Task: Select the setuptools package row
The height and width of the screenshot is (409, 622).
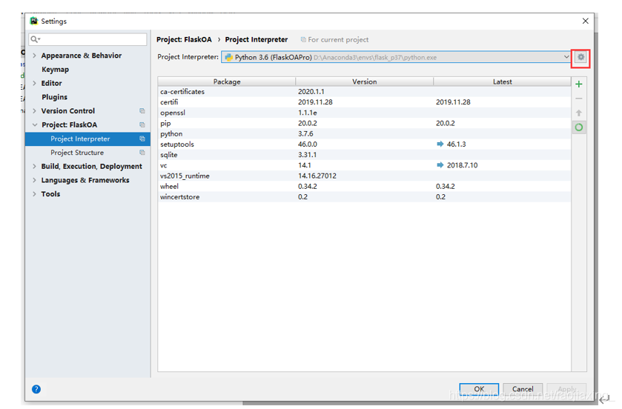Action: pos(364,144)
